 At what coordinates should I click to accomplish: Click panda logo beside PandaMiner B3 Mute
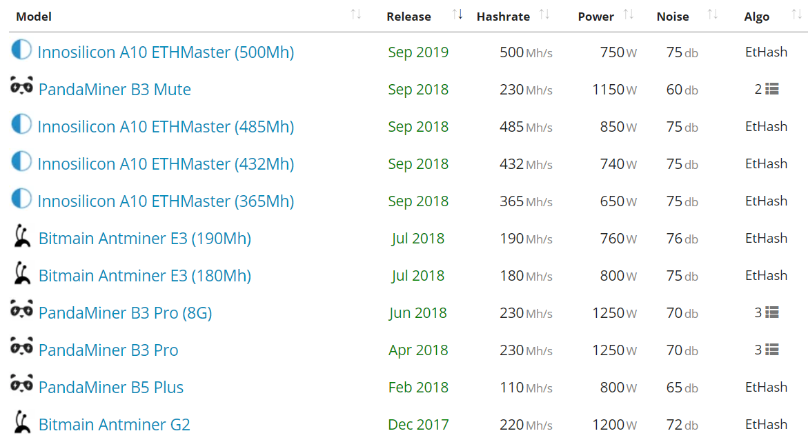(21, 87)
